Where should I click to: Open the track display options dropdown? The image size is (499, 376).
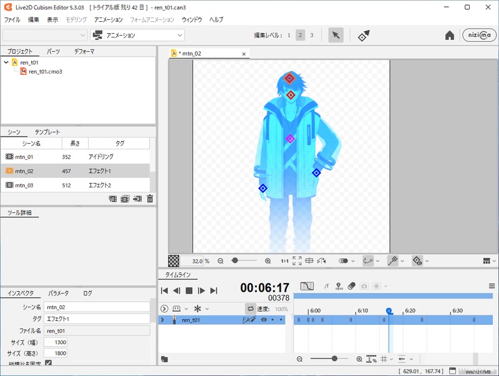(186, 309)
